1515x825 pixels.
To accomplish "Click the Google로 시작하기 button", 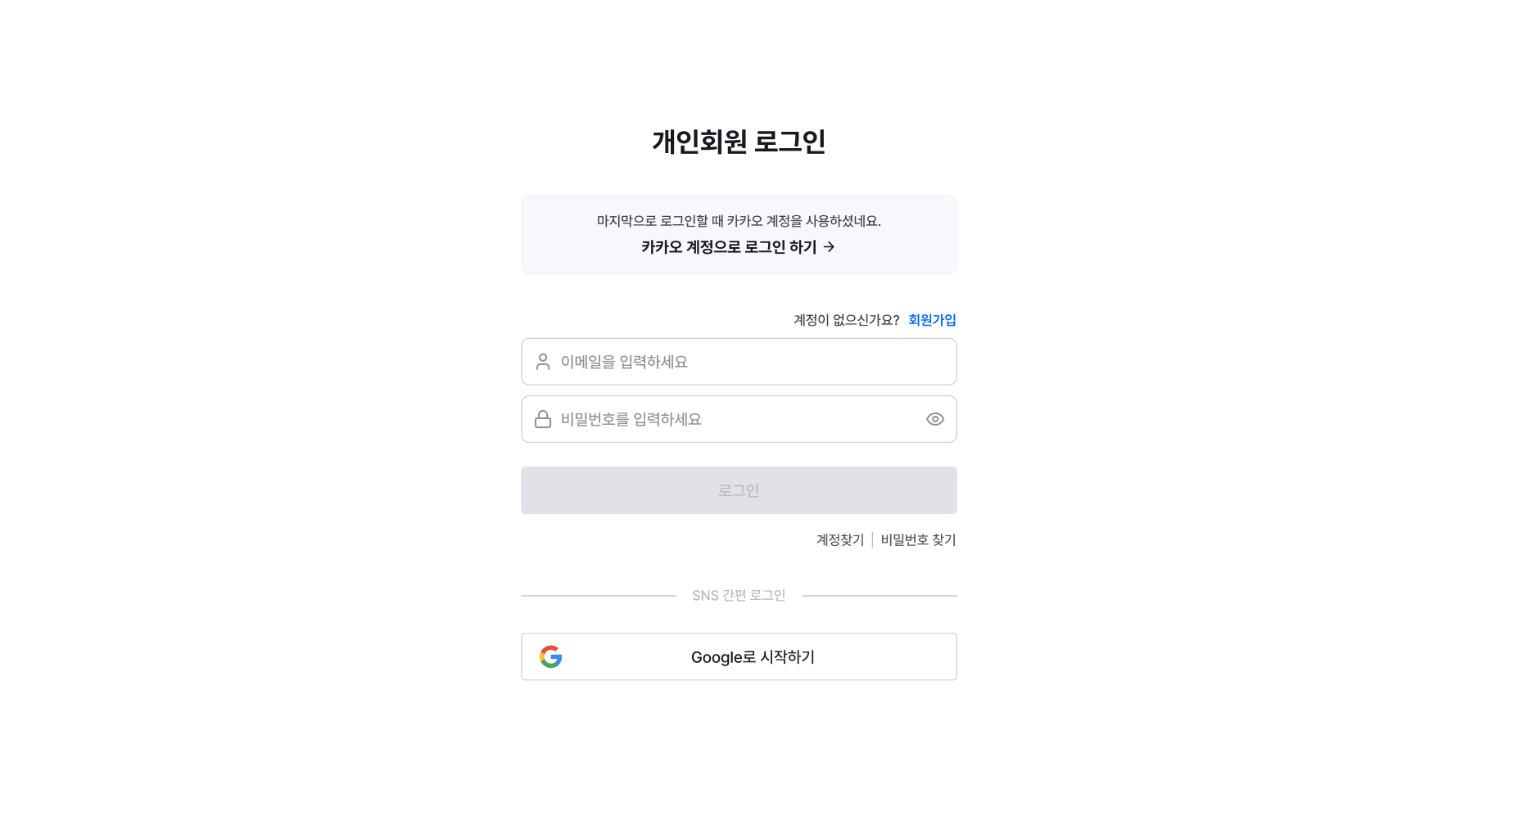I will pos(739,656).
